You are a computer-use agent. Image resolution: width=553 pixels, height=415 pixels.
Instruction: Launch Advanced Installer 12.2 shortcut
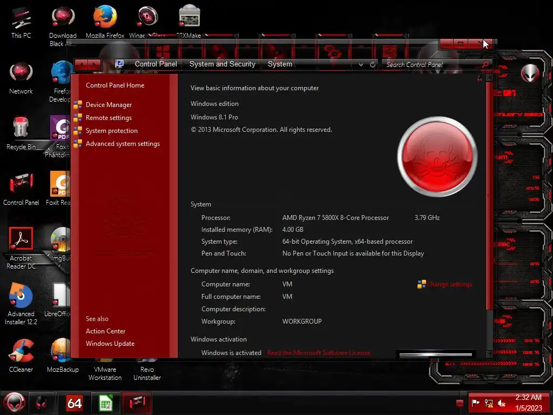pos(21,304)
